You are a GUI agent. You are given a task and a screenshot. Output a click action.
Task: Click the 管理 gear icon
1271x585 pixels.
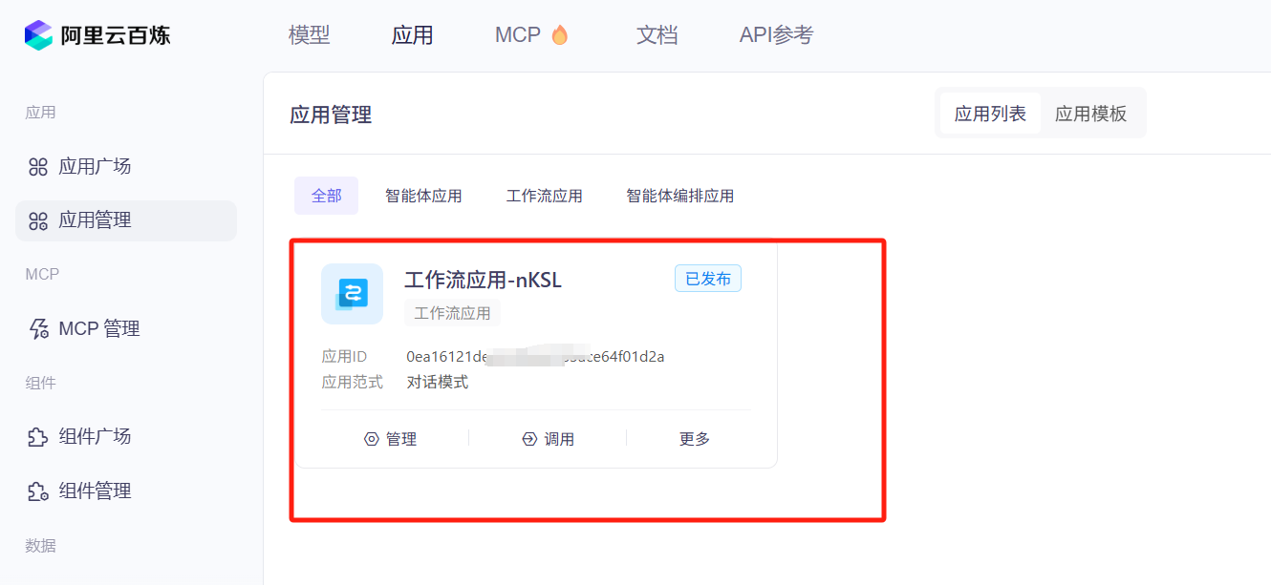coord(372,439)
